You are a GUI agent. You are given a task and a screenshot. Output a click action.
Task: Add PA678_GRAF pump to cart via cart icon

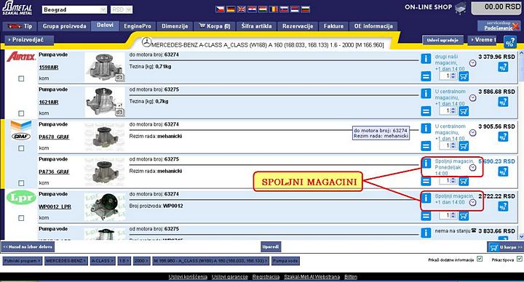[x=464, y=146]
